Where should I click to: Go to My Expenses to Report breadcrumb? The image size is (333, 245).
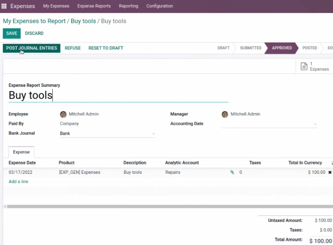[x=34, y=21]
